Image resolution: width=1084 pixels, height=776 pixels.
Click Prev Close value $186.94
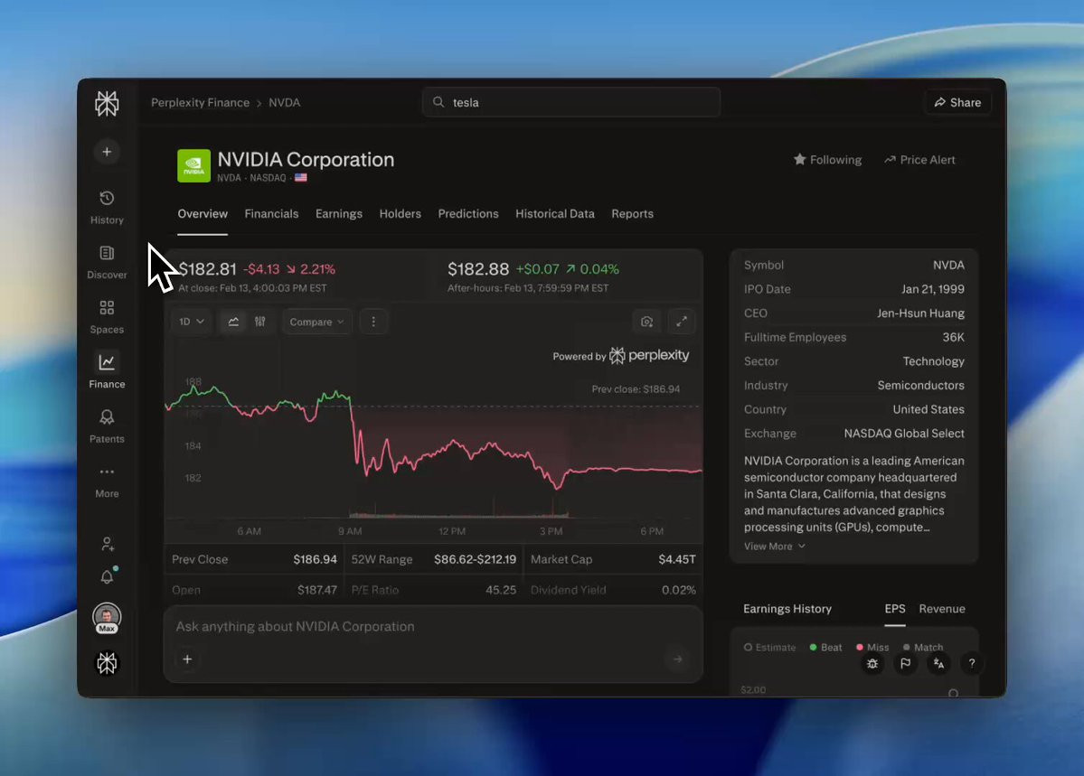316,559
